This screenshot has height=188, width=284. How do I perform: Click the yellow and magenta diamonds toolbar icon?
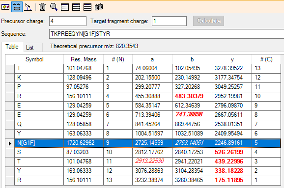click(x=5, y=7)
